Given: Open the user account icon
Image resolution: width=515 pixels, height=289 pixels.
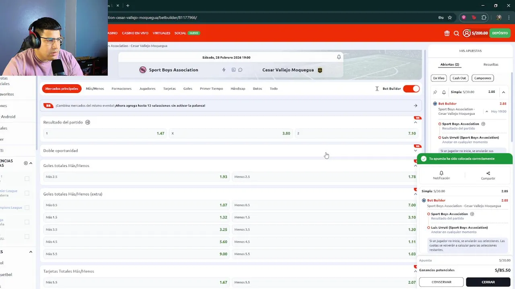Looking at the screenshot, I should point(466,33).
